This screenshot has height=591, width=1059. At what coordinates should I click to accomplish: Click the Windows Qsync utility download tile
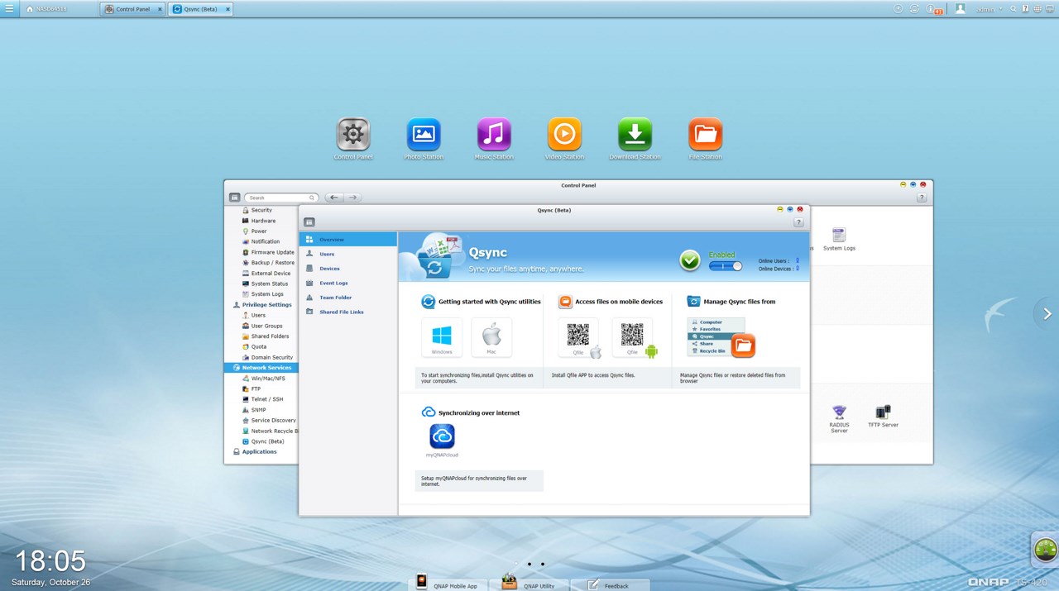coord(442,337)
